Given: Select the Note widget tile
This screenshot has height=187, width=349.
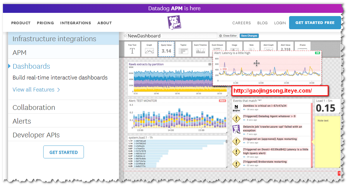Looking at the screenshot, I should click(x=251, y=46).
